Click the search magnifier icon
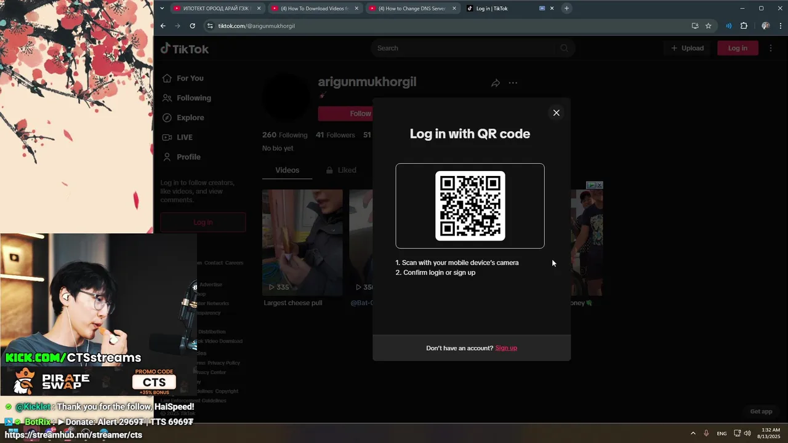 click(564, 48)
